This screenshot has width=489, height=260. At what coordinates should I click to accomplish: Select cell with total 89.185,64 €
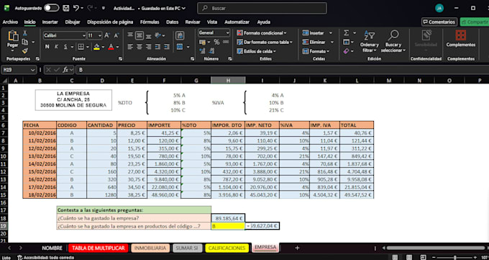228,218
